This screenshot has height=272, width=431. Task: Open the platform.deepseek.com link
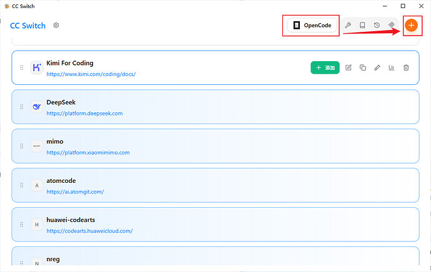point(85,114)
